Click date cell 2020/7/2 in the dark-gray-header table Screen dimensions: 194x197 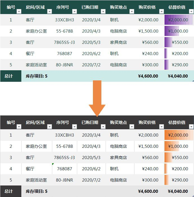pos(91,180)
